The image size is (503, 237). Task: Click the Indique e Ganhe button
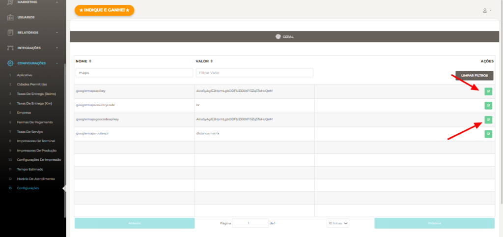(104, 10)
